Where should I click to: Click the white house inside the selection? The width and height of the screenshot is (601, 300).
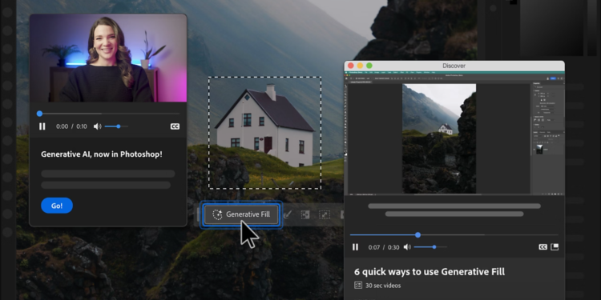point(265,126)
